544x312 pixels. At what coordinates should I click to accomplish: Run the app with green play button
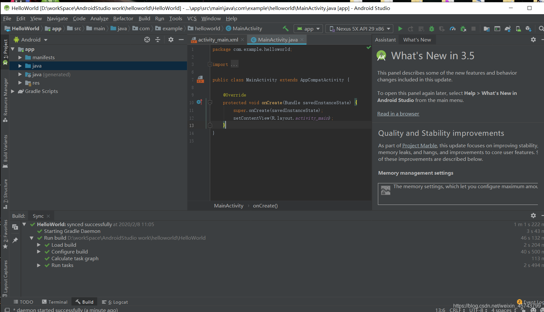[400, 29]
